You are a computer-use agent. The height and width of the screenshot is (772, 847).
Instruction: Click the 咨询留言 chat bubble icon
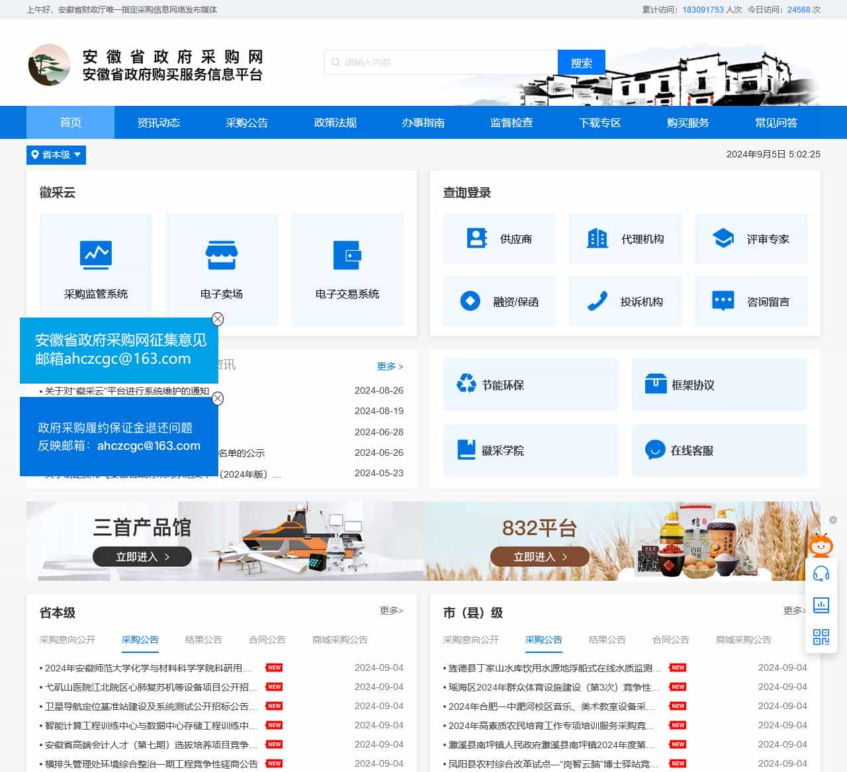click(x=723, y=301)
